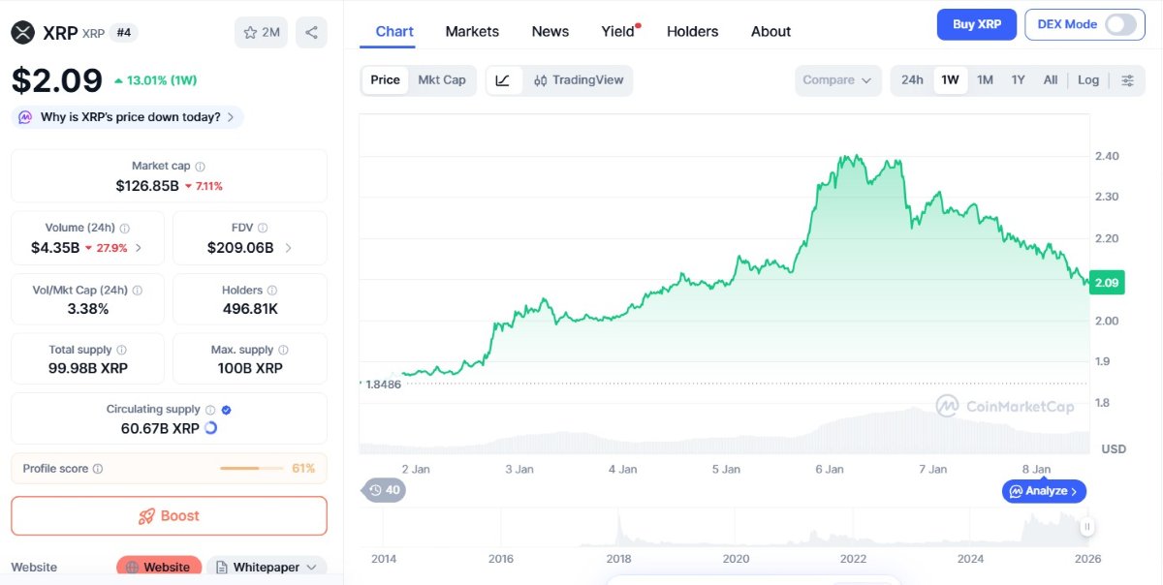Image resolution: width=1163 pixels, height=585 pixels.
Task: Click the rocket icon on Boost
Action: pyautogui.click(x=147, y=516)
